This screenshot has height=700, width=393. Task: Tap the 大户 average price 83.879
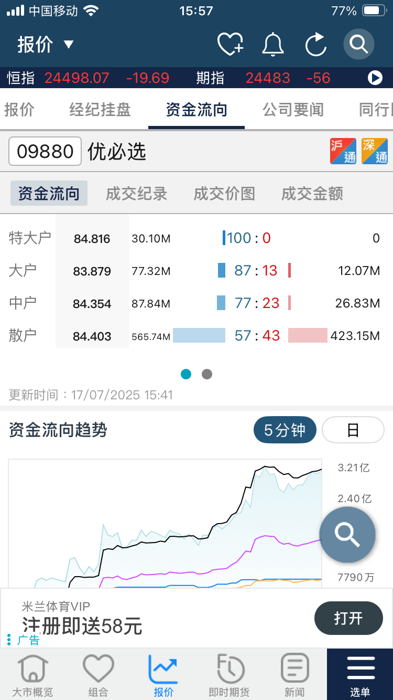click(x=92, y=271)
